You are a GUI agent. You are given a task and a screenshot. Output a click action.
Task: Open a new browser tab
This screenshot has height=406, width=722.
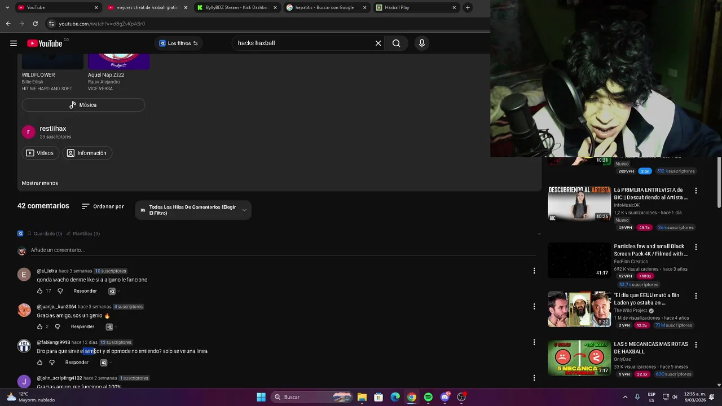468,7
